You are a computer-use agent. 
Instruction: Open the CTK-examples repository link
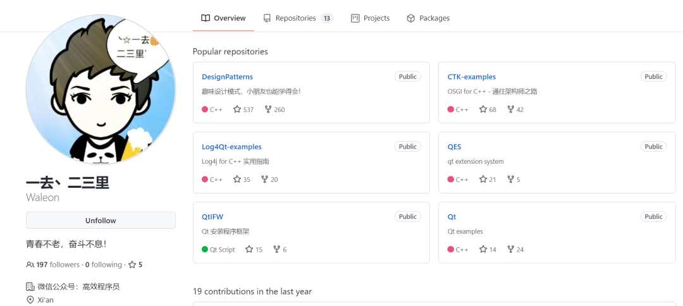(x=472, y=77)
